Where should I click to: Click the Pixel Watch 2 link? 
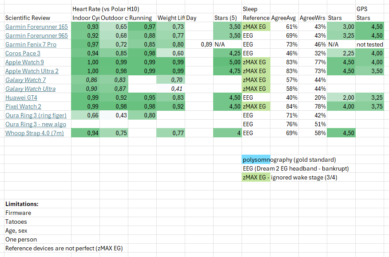click(x=23, y=107)
